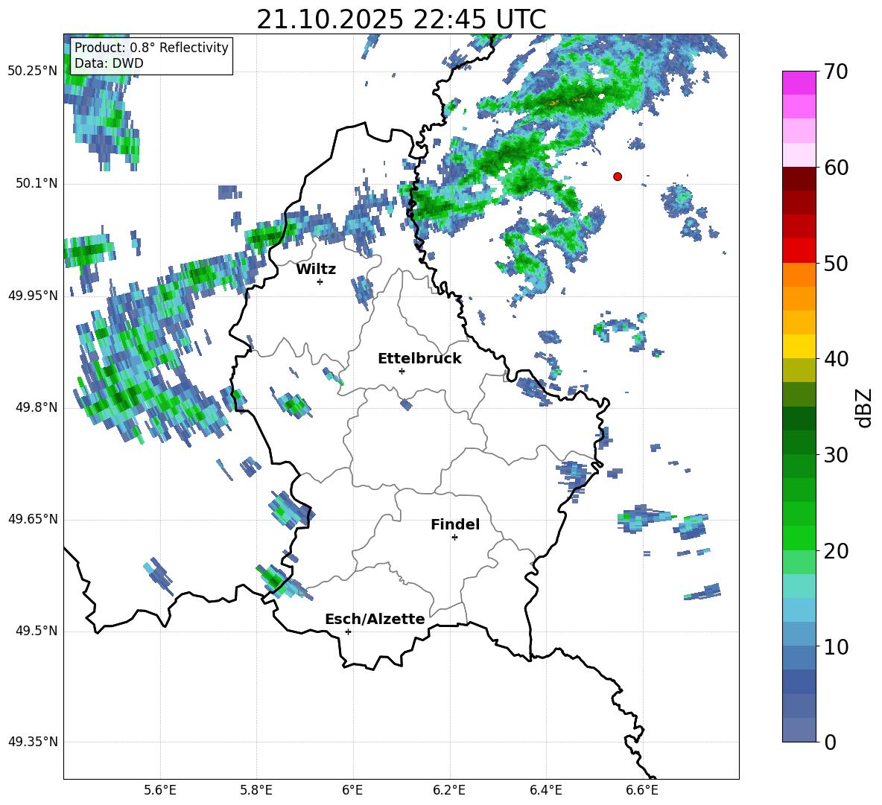Click the Data: DWD text

[x=109, y=63]
